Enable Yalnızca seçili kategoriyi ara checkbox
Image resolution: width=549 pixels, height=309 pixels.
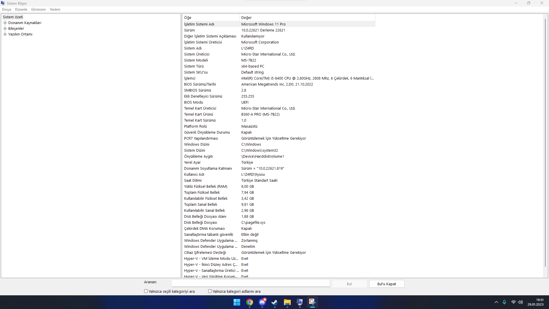[x=146, y=291]
